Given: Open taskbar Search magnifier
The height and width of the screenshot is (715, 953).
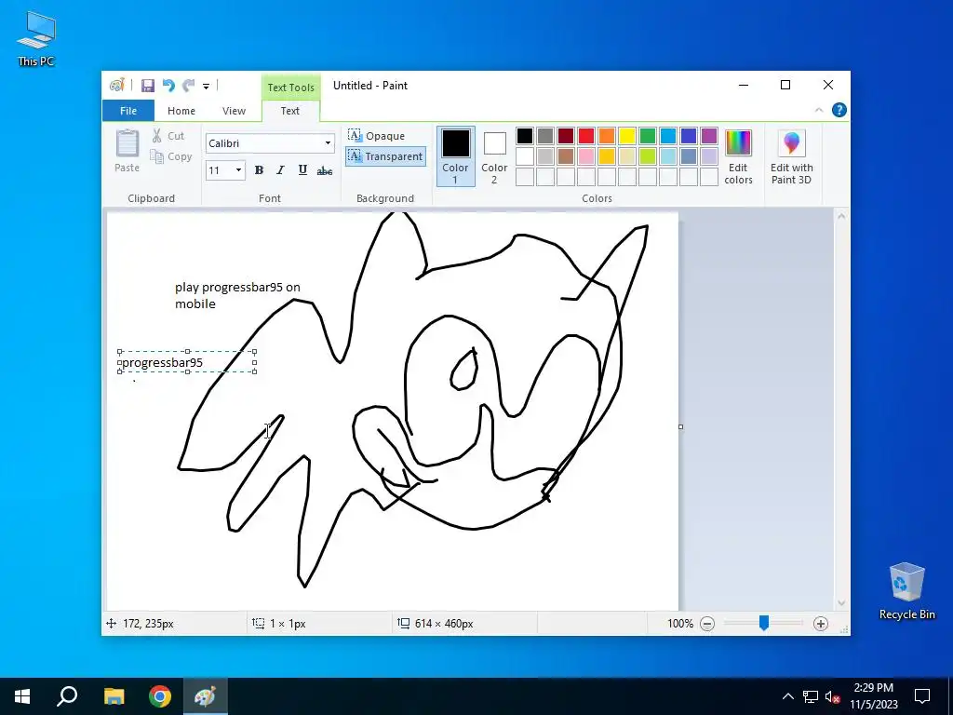Looking at the screenshot, I should coord(67,696).
